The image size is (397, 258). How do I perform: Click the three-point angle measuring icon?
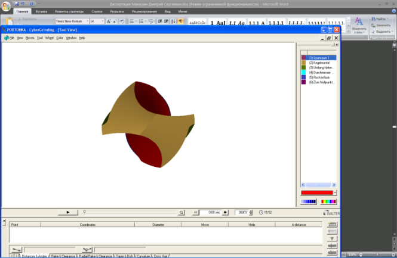(87, 250)
